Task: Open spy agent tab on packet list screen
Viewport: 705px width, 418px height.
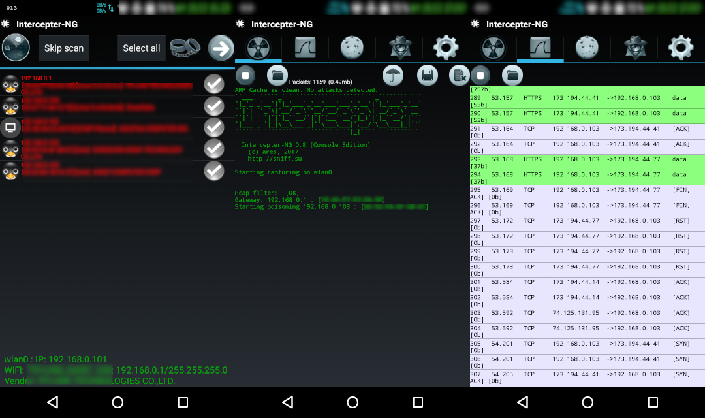Action: pos(635,48)
